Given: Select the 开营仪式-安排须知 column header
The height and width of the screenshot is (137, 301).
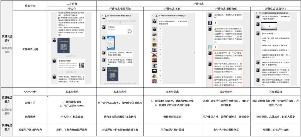Looking at the screenshot, I should point(120,9).
